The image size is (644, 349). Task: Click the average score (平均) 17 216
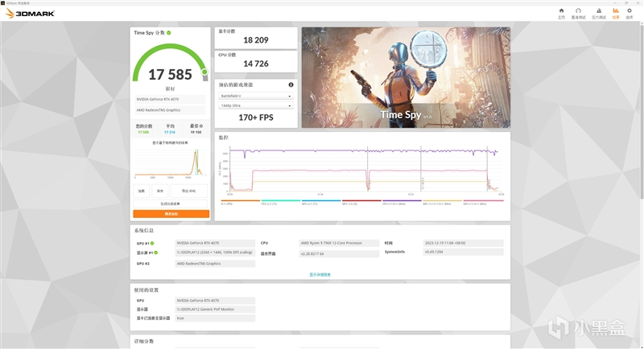click(x=170, y=132)
